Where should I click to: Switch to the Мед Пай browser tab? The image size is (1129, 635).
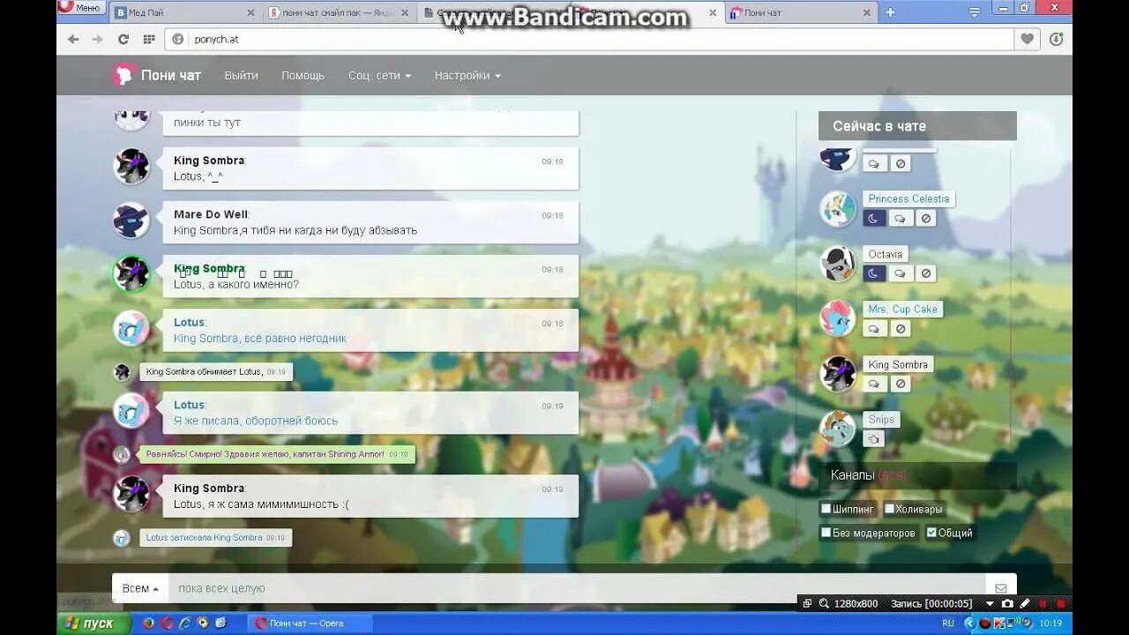coord(184,12)
